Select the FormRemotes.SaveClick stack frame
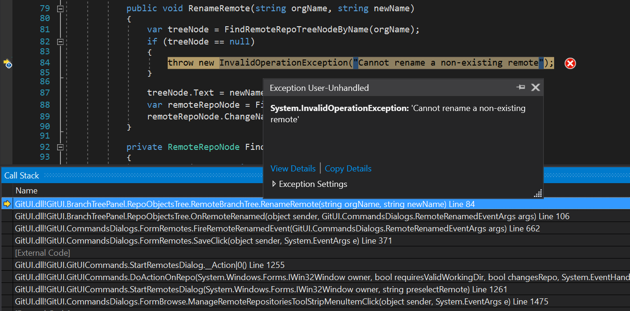Viewport: 630px width, 311px height. [187, 240]
